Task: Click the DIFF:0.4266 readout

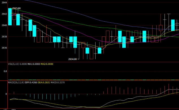Action: [31, 82]
